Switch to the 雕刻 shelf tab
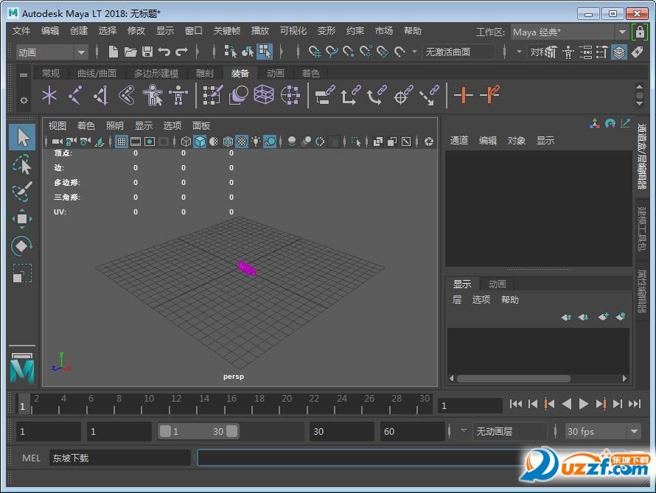The height and width of the screenshot is (493, 656). [204, 74]
